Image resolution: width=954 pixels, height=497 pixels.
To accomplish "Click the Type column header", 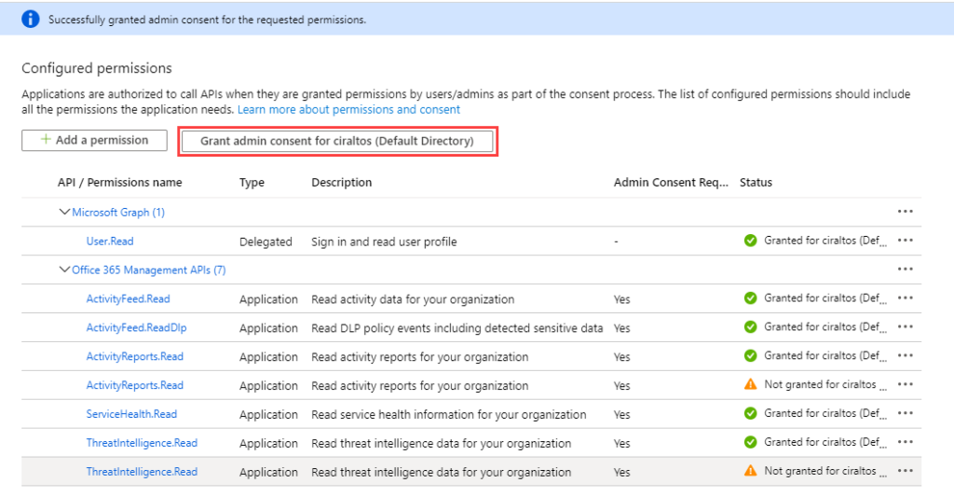I will point(252,182).
